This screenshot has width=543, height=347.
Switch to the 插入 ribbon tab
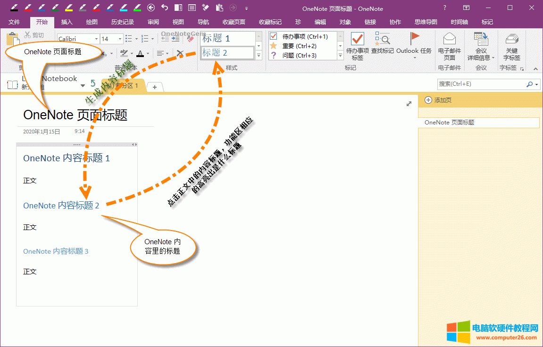(66, 22)
